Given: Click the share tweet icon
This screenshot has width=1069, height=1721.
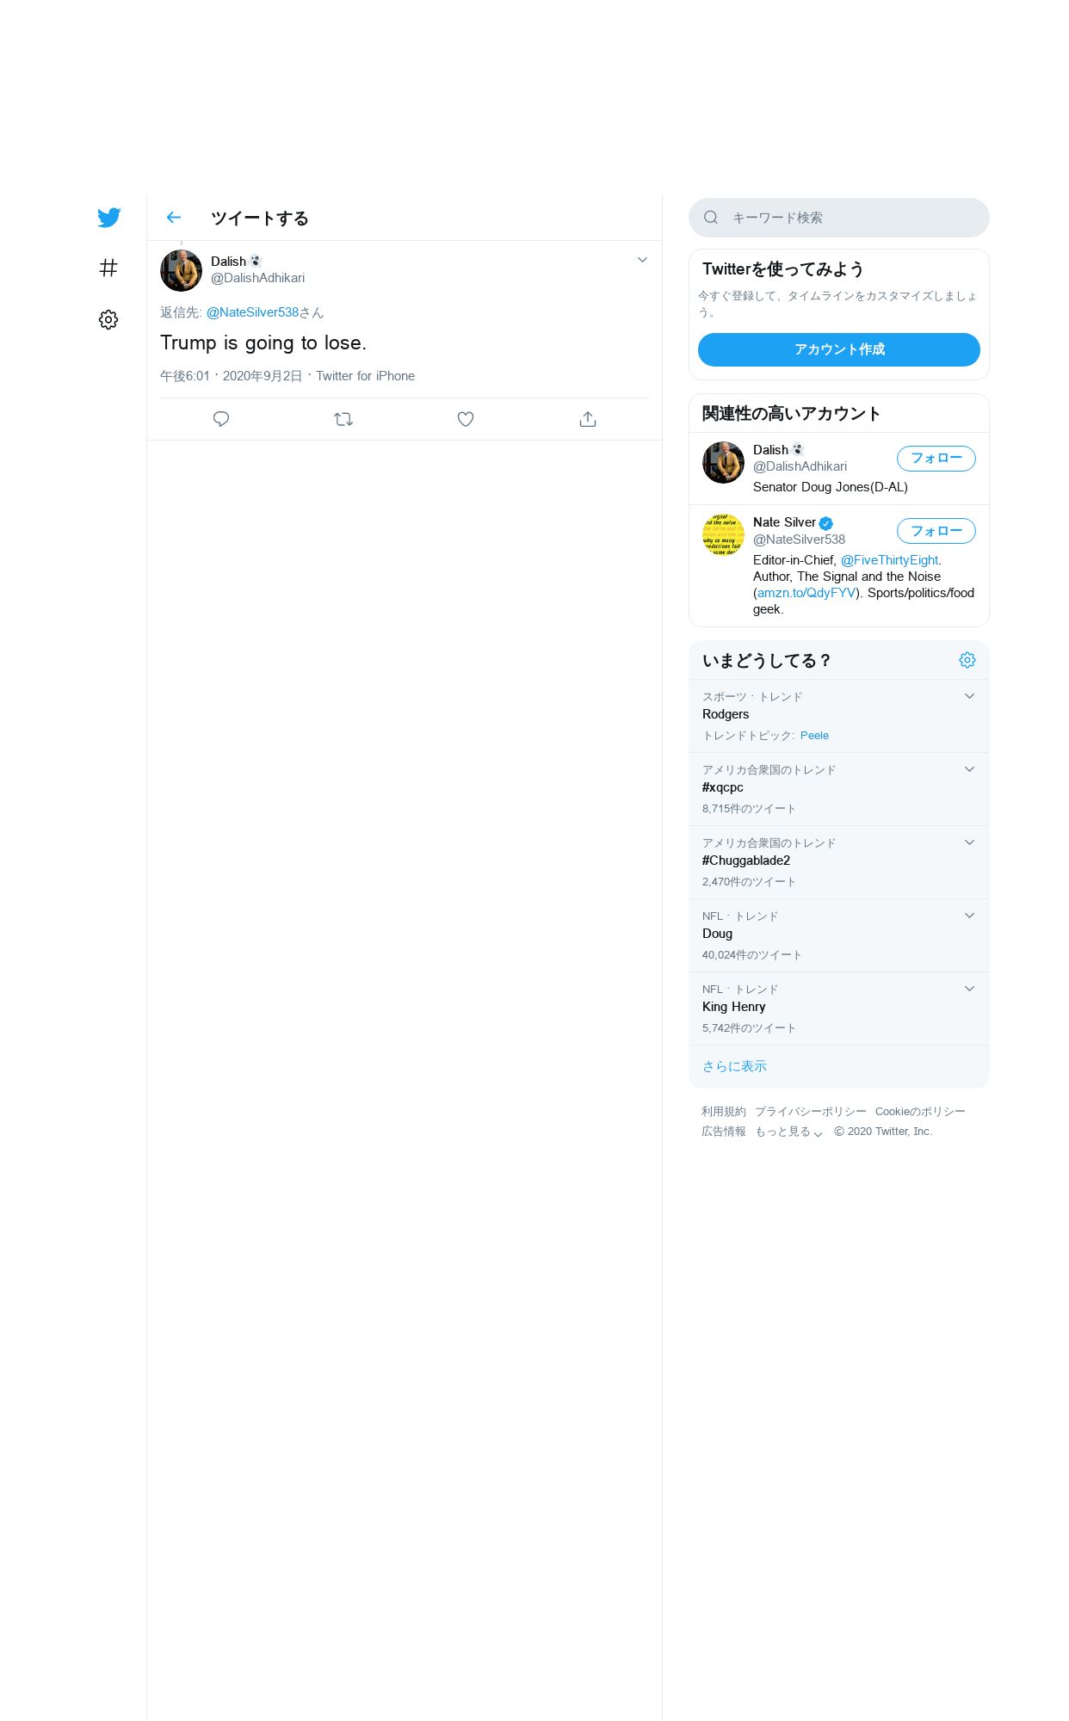Looking at the screenshot, I should point(588,419).
